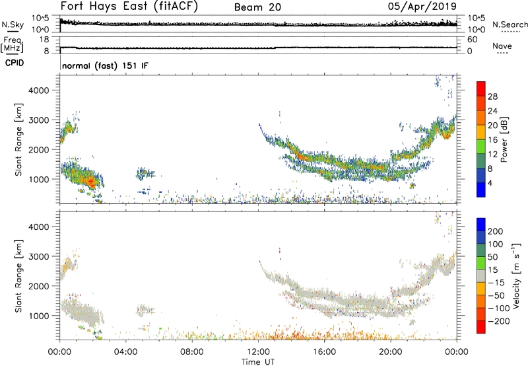Click the power panel 'Slant Range [km]' label

(18, 139)
